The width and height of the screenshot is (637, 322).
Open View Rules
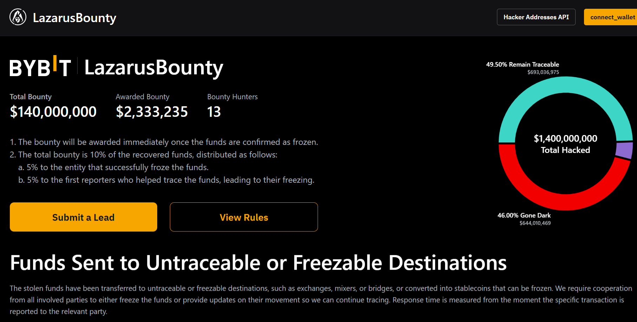[244, 217]
